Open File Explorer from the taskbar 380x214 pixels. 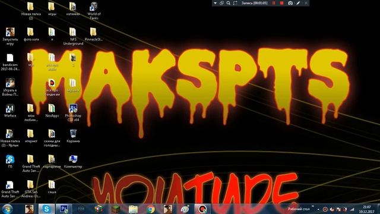(133, 209)
